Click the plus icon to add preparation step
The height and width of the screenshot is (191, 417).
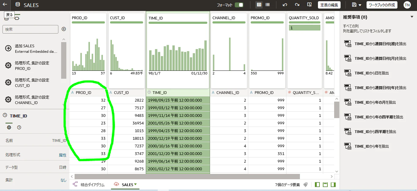click(x=64, y=29)
